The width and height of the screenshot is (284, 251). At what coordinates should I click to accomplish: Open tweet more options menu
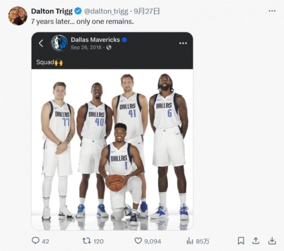pyautogui.click(x=272, y=11)
